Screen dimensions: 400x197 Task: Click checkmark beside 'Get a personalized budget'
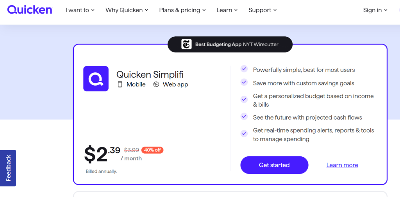pos(244,99)
